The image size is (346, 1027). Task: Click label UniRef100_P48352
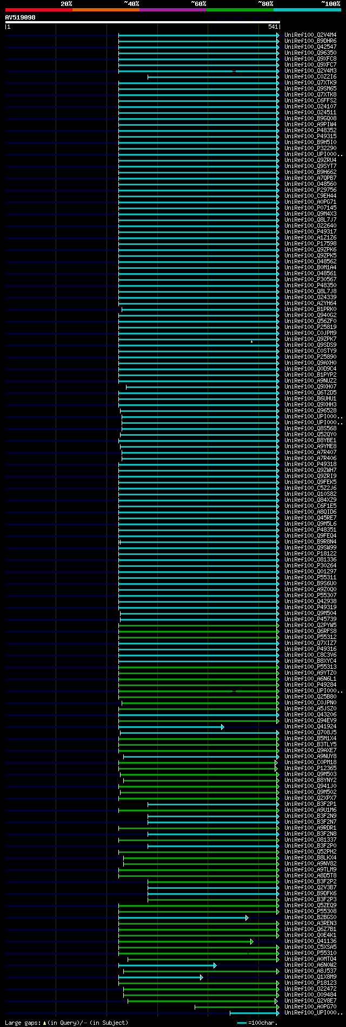click(310, 130)
